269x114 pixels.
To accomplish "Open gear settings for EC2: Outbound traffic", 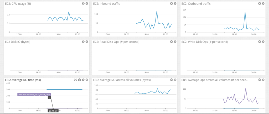I will [x=260, y=4].
